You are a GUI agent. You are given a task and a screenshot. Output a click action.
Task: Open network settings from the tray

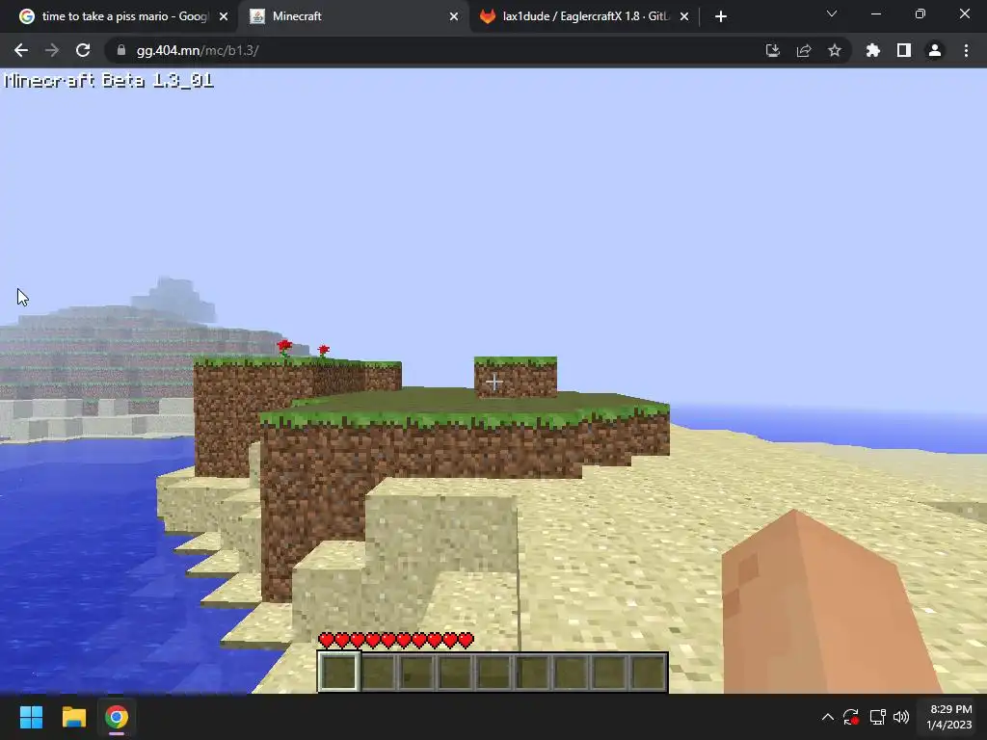(x=877, y=717)
